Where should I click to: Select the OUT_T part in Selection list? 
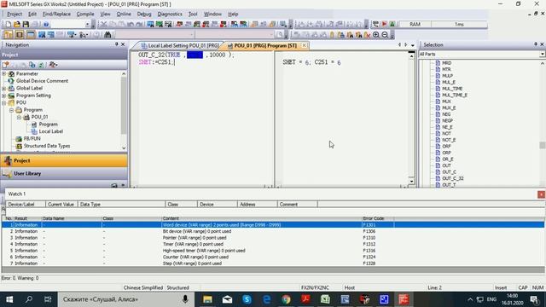pyautogui.click(x=449, y=185)
